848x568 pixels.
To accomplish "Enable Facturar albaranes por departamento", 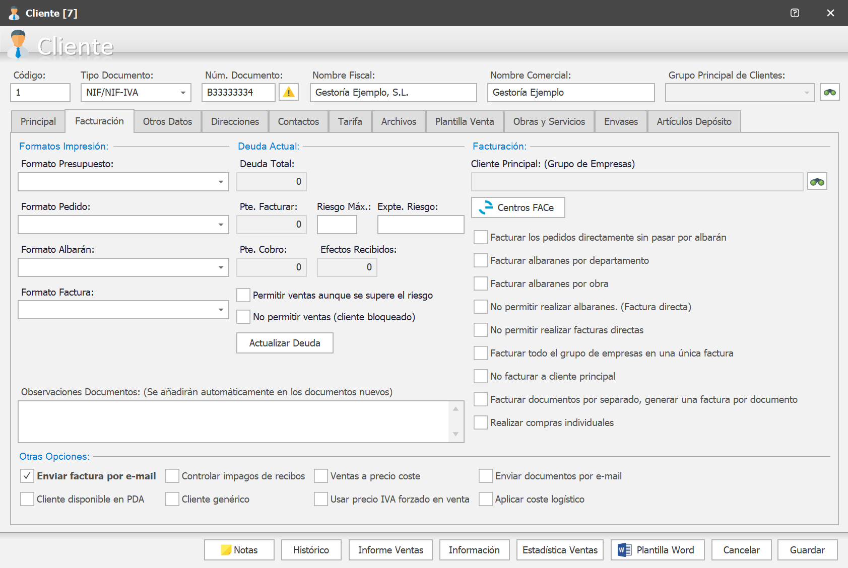I will pos(481,260).
